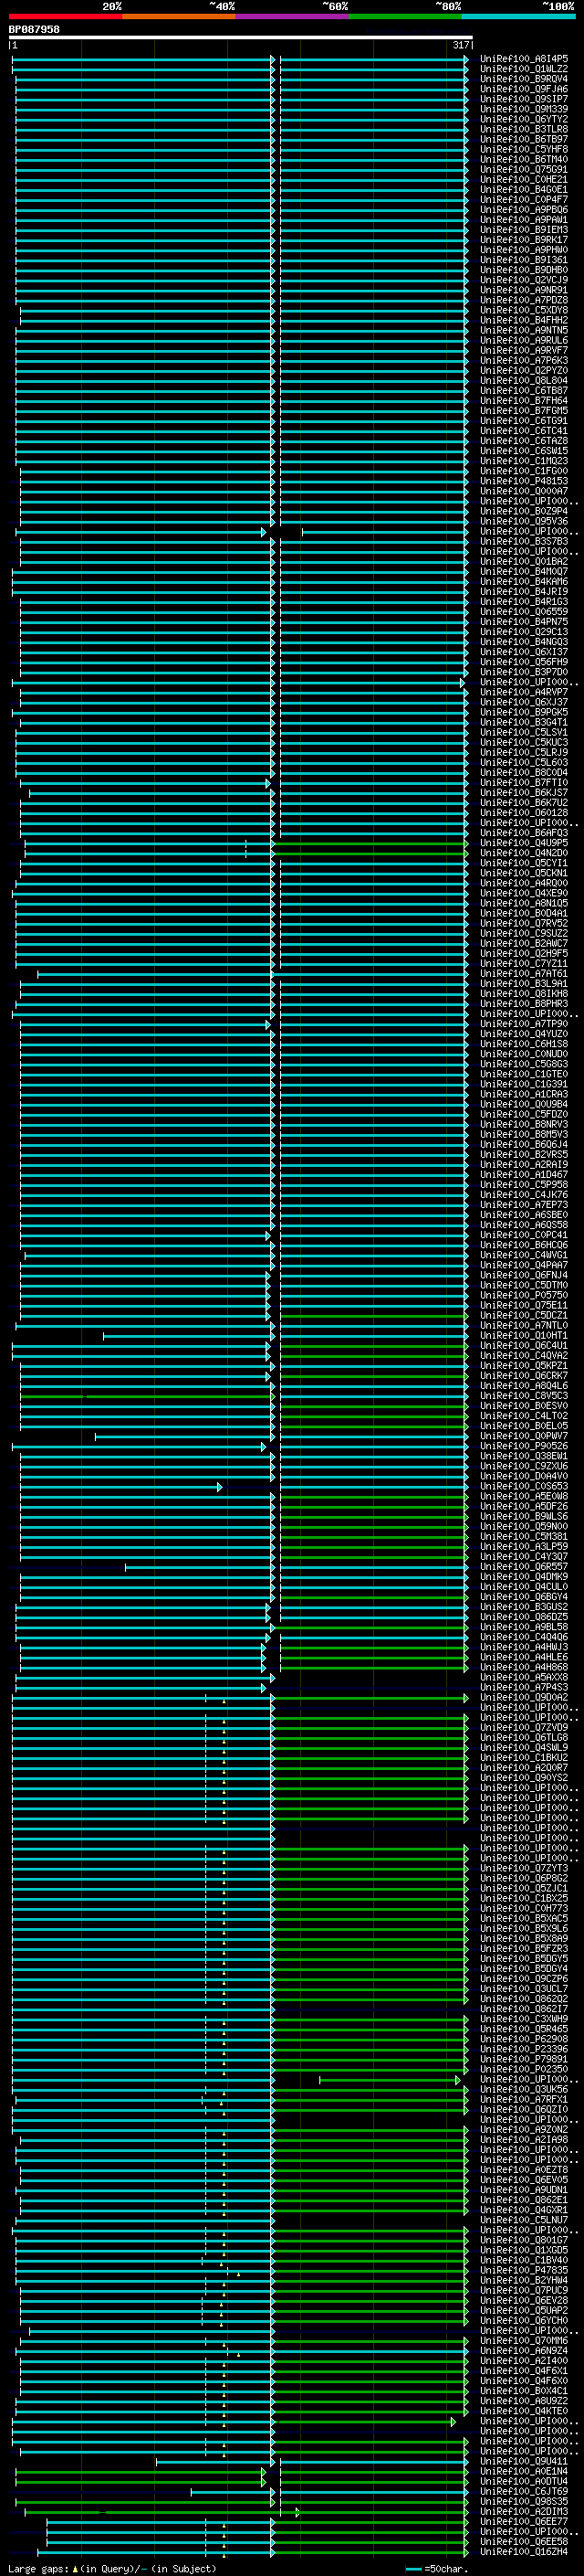584x2576 pixels.
Task: Click the purple ~60% identity legend bar
Action: click(x=291, y=16)
